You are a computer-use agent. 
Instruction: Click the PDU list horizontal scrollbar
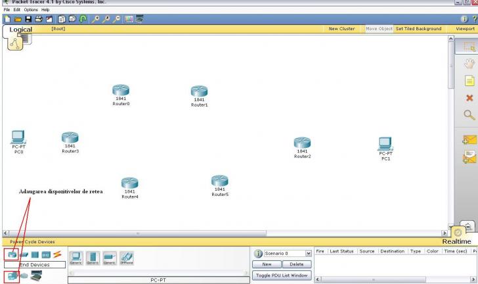point(396,279)
